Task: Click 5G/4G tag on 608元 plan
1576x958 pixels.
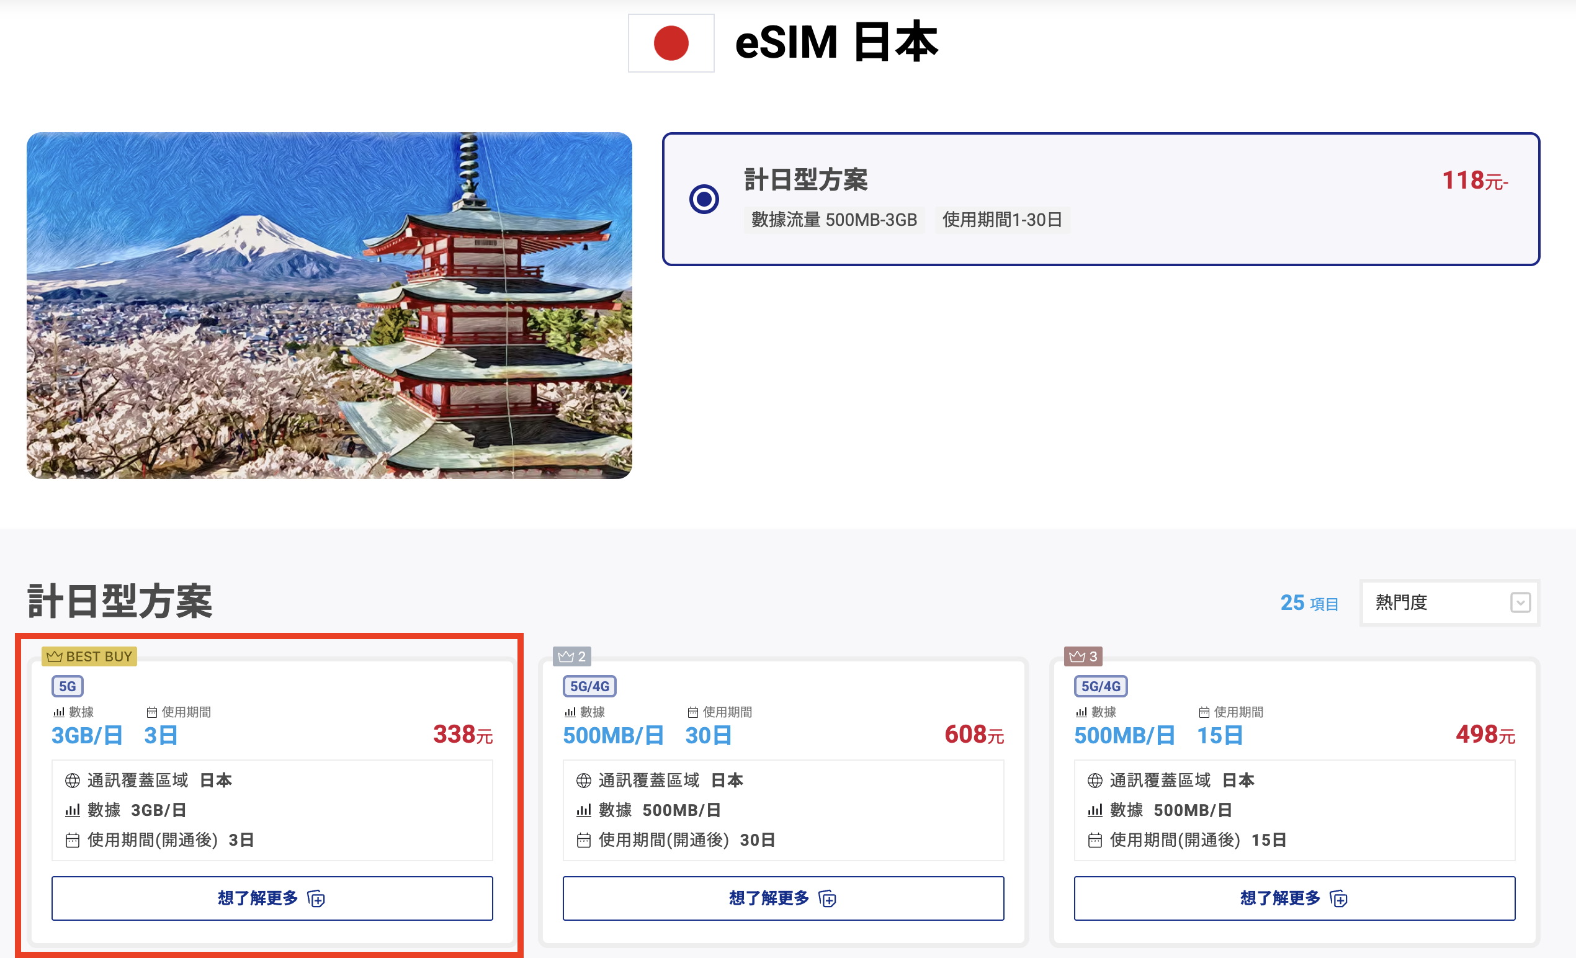Action: coord(589,686)
